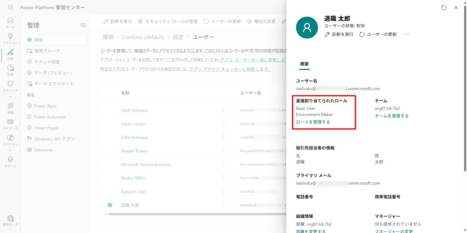Image resolution: width=467 pixels, height=233 pixels.
Task: Click Manage security roles in command bar
Action: pyautogui.click(x=168, y=21)
